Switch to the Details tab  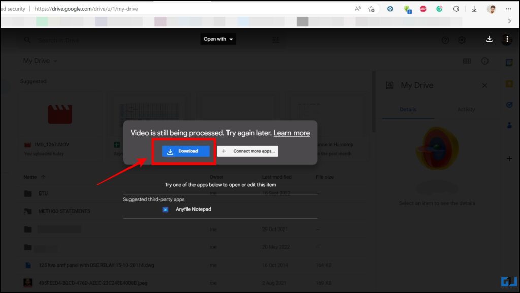point(408,109)
